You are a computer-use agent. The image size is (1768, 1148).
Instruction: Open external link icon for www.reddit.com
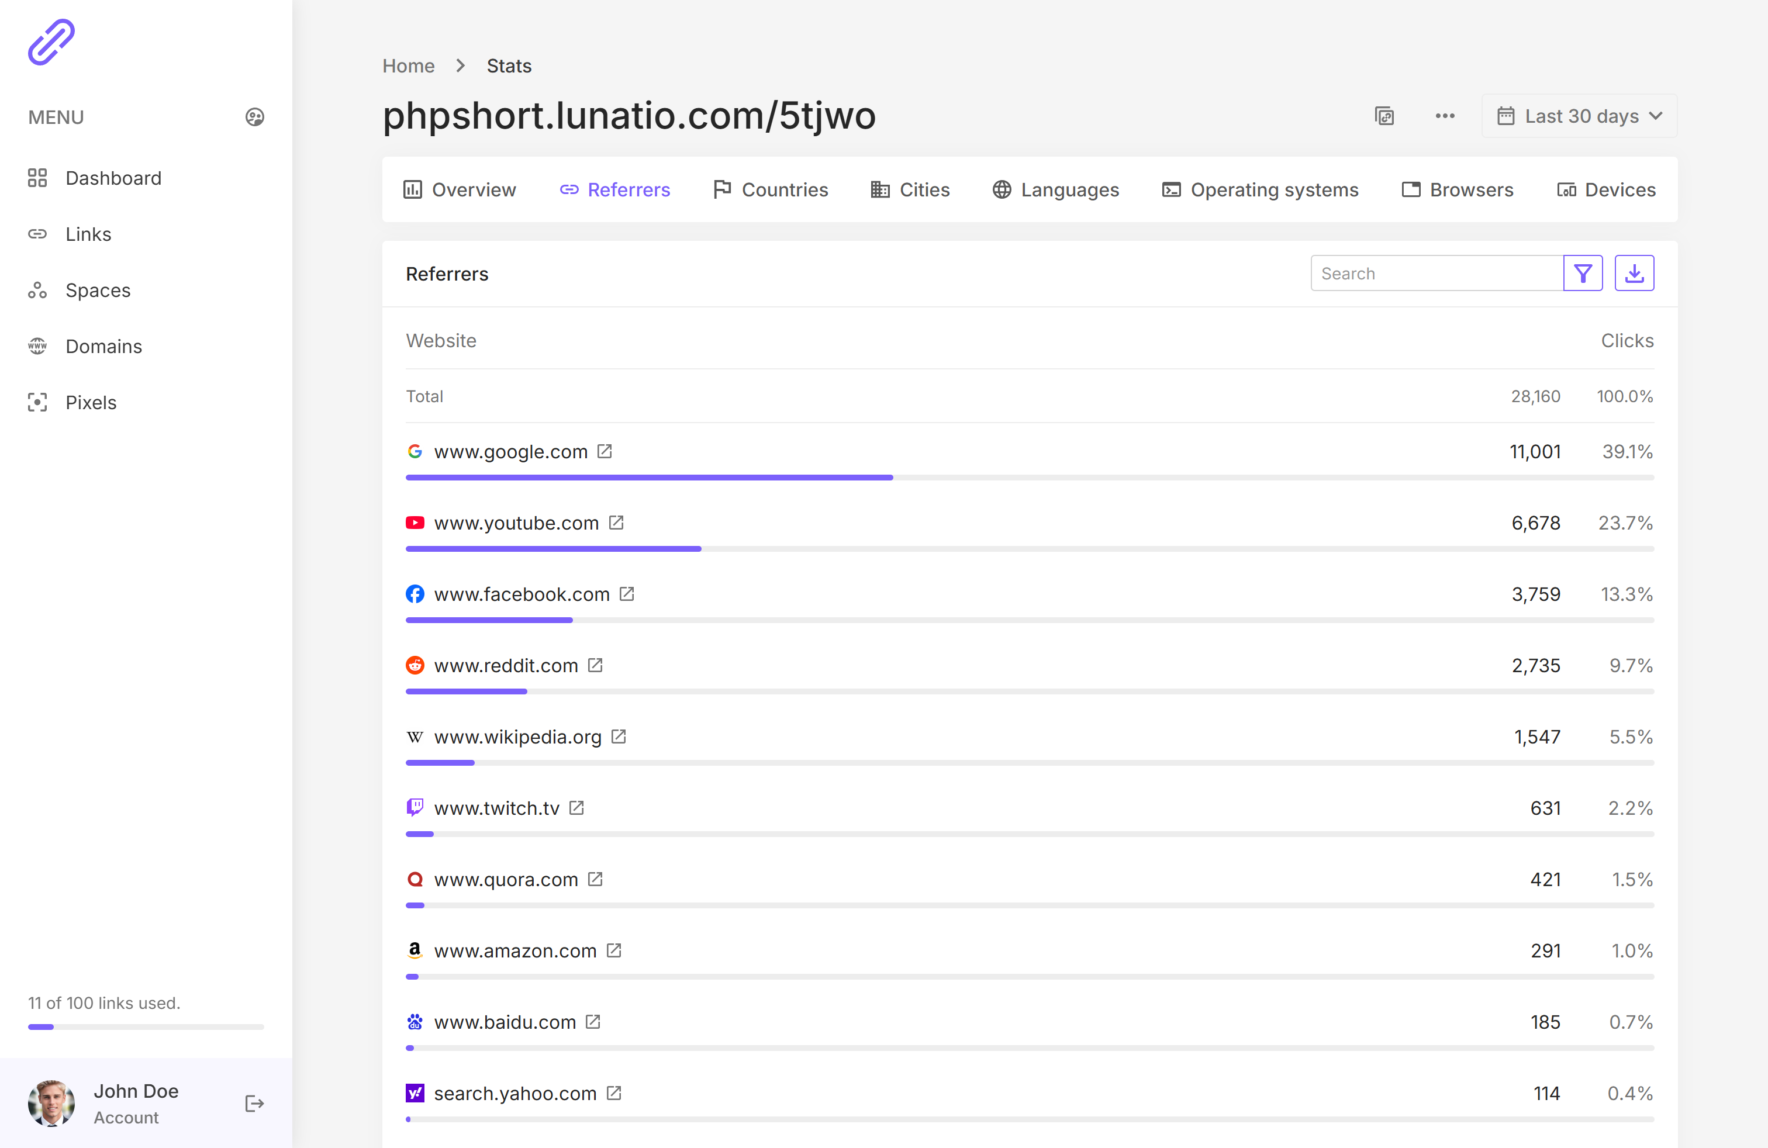(595, 665)
